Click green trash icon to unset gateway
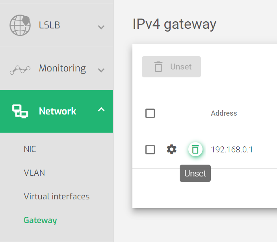Viewport: 277px width, 242px height. [x=195, y=149]
